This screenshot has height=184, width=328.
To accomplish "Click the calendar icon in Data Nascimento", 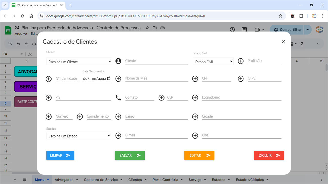I will 109,79.
